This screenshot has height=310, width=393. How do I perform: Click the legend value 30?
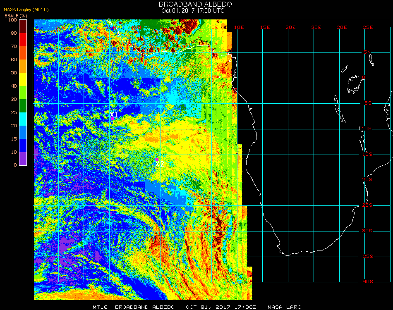pyautogui.click(x=14, y=100)
